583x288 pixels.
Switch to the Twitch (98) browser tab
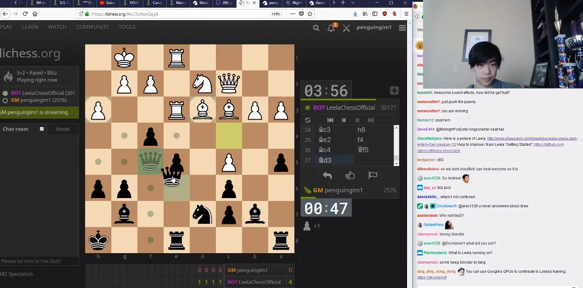225,3
